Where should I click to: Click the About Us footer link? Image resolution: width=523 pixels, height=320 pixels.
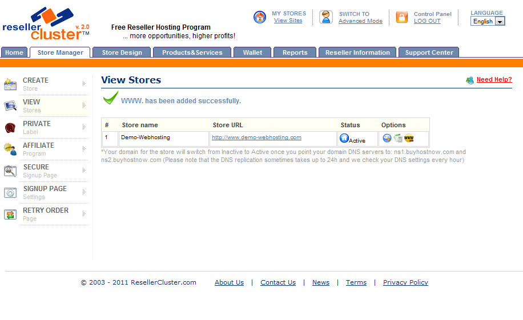point(229,282)
